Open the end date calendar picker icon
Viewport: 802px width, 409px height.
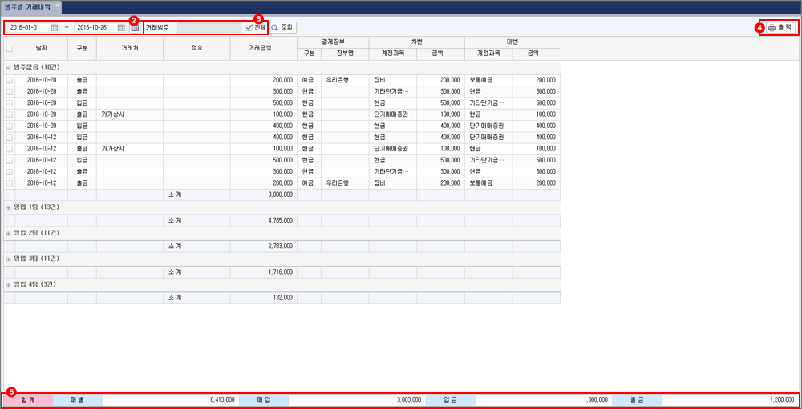click(x=121, y=27)
